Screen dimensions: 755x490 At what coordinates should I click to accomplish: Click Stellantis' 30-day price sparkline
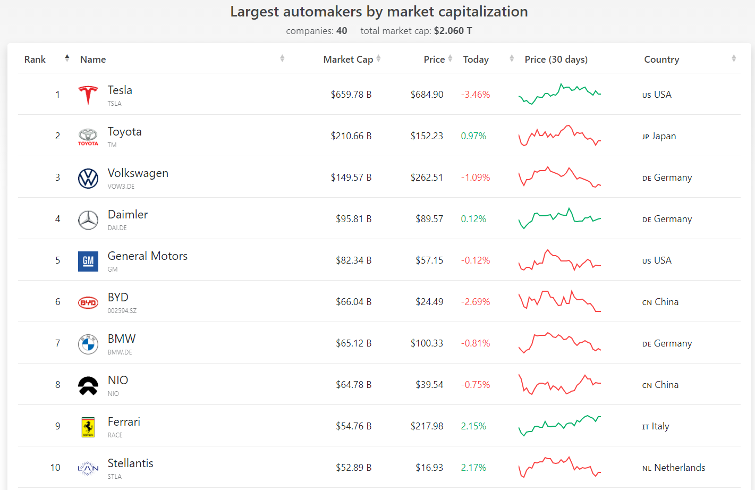tap(560, 467)
